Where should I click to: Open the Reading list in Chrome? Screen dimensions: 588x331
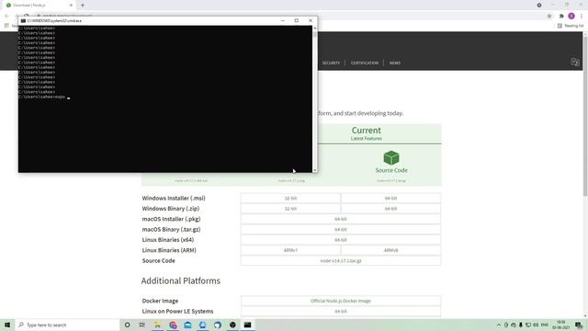pos(571,26)
